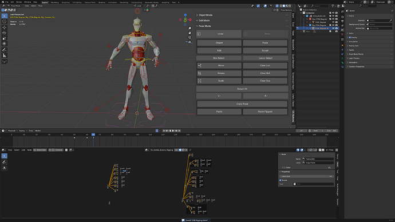Toggle show overlays button in viewport header
Viewport: 395px width, 222px height.
(x=266, y=6)
